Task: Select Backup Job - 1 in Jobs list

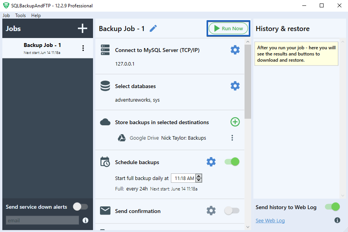Action: (x=48, y=48)
